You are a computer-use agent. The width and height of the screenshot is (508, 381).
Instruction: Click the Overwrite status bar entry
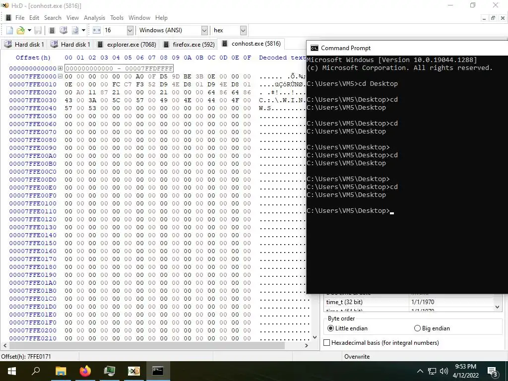point(357,357)
